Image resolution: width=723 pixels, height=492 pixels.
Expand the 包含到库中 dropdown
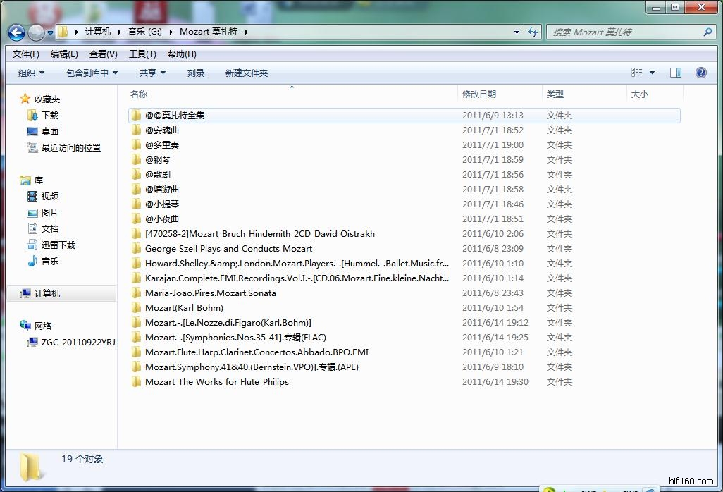(x=92, y=73)
